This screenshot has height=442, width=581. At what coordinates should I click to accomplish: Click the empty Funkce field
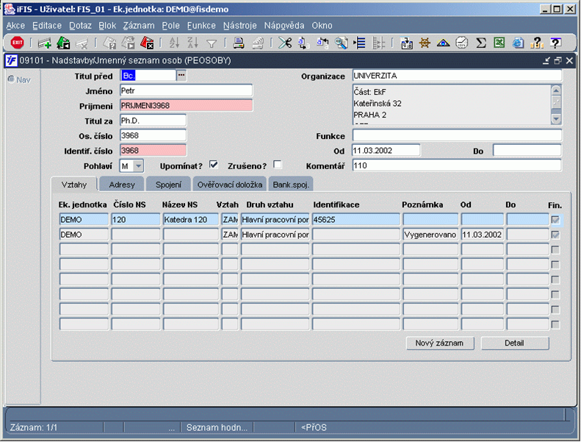pos(457,135)
